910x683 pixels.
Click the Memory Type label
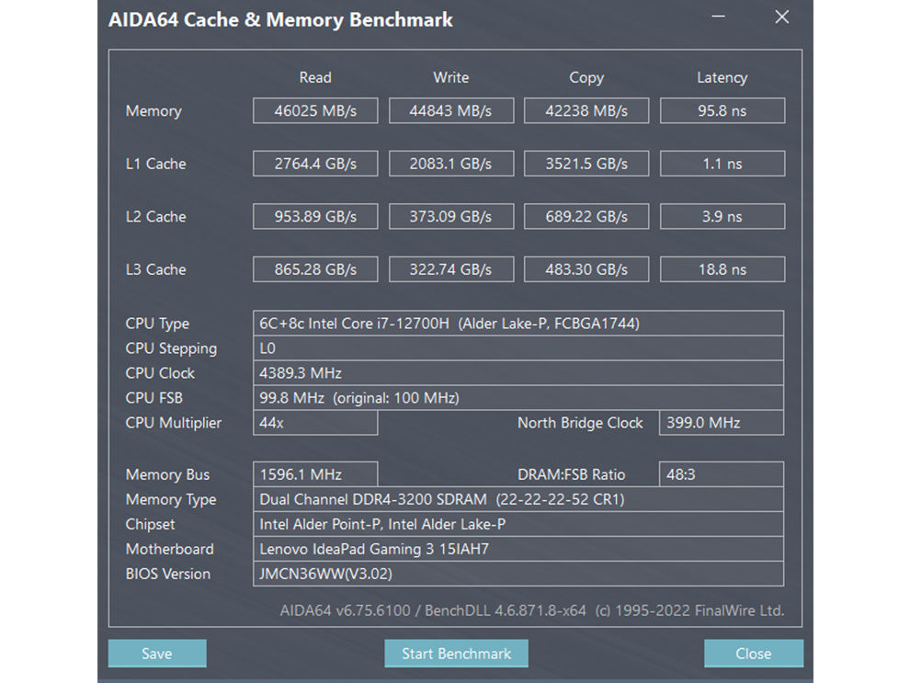171,500
